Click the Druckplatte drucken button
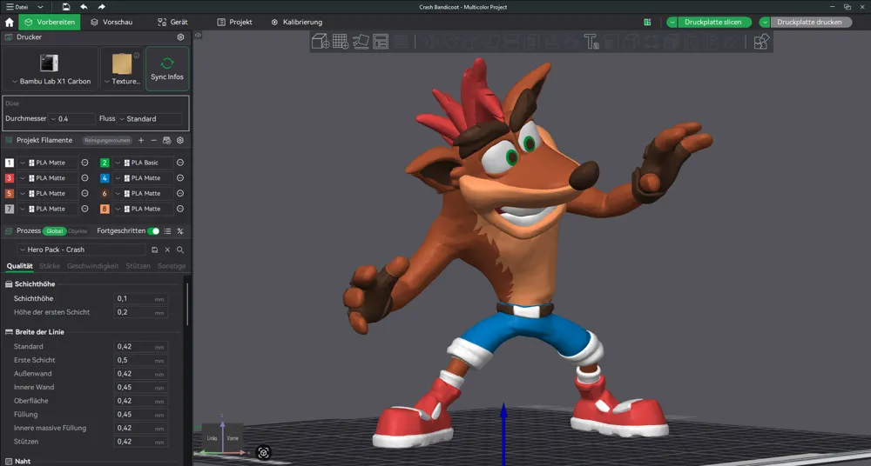Viewport: 871px width, 466px height. (810, 23)
